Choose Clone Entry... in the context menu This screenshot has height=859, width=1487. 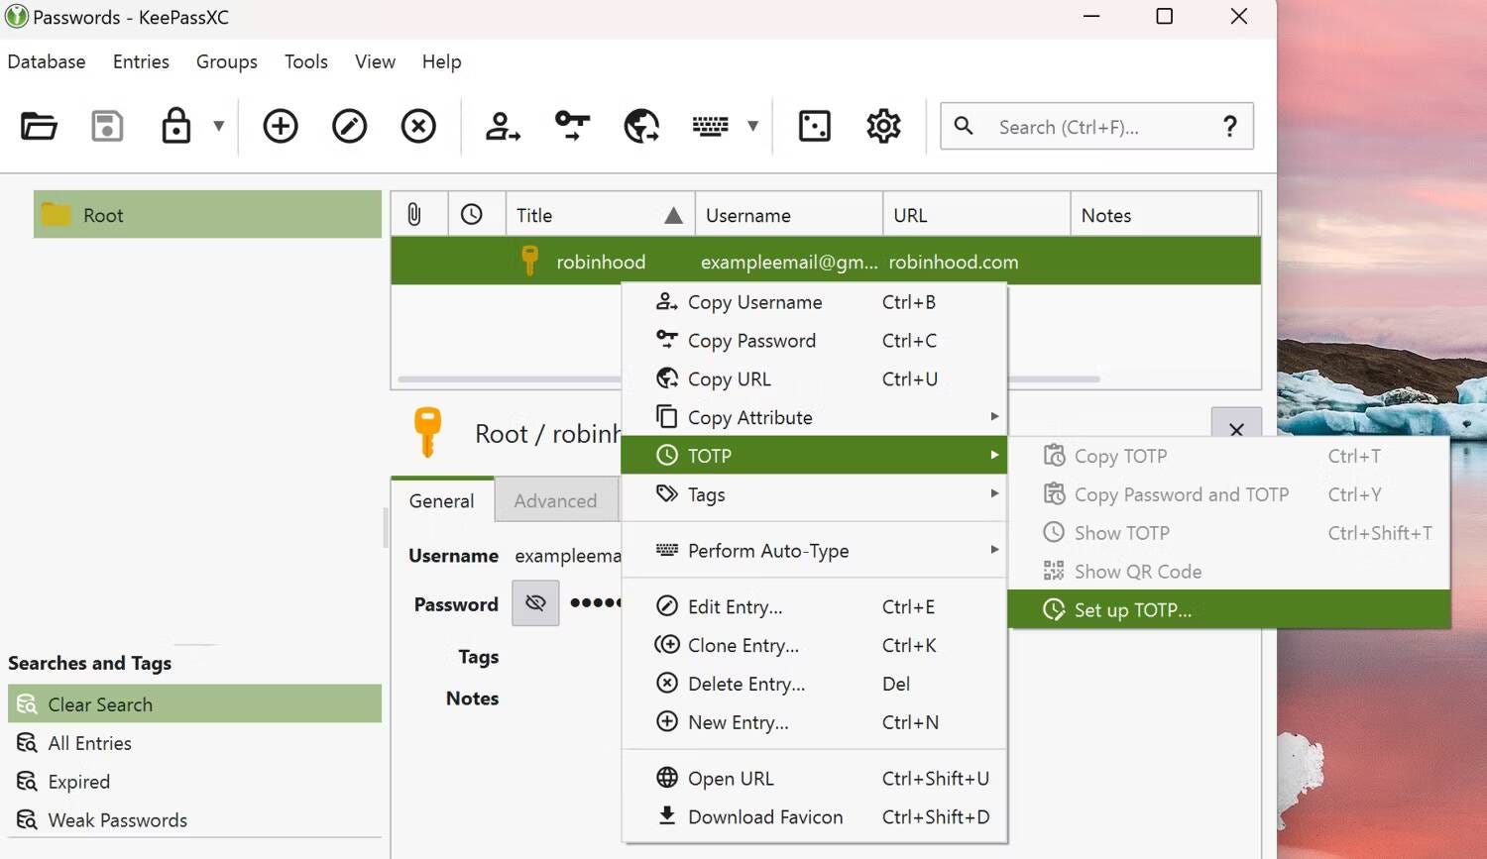click(x=743, y=646)
